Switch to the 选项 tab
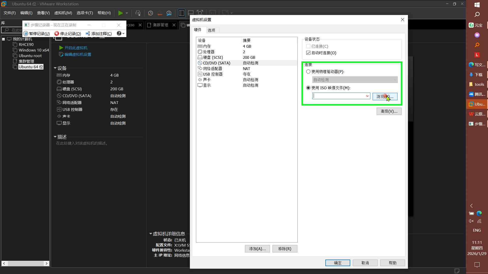 [x=211, y=30]
